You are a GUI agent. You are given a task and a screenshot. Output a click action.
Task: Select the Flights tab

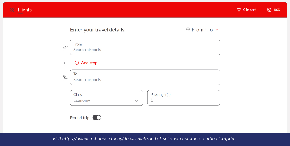[25, 10]
